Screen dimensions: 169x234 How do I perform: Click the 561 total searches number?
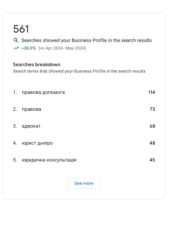pos(21,29)
